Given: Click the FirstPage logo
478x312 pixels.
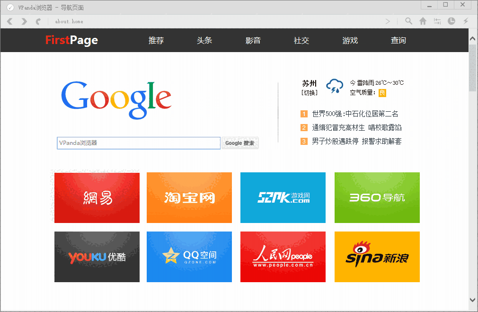Looking at the screenshot, I should click(71, 40).
